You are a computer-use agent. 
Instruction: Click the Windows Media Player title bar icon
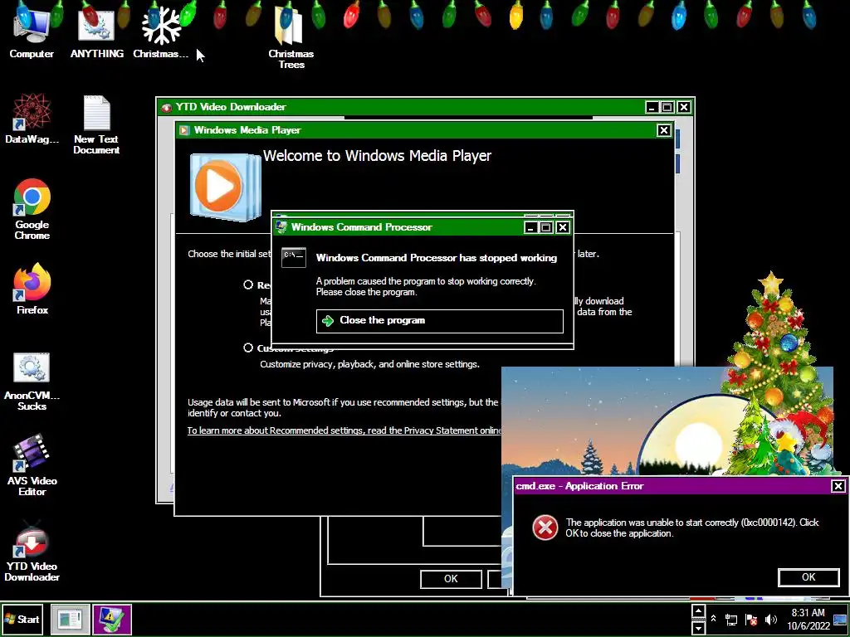click(x=184, y=130)
